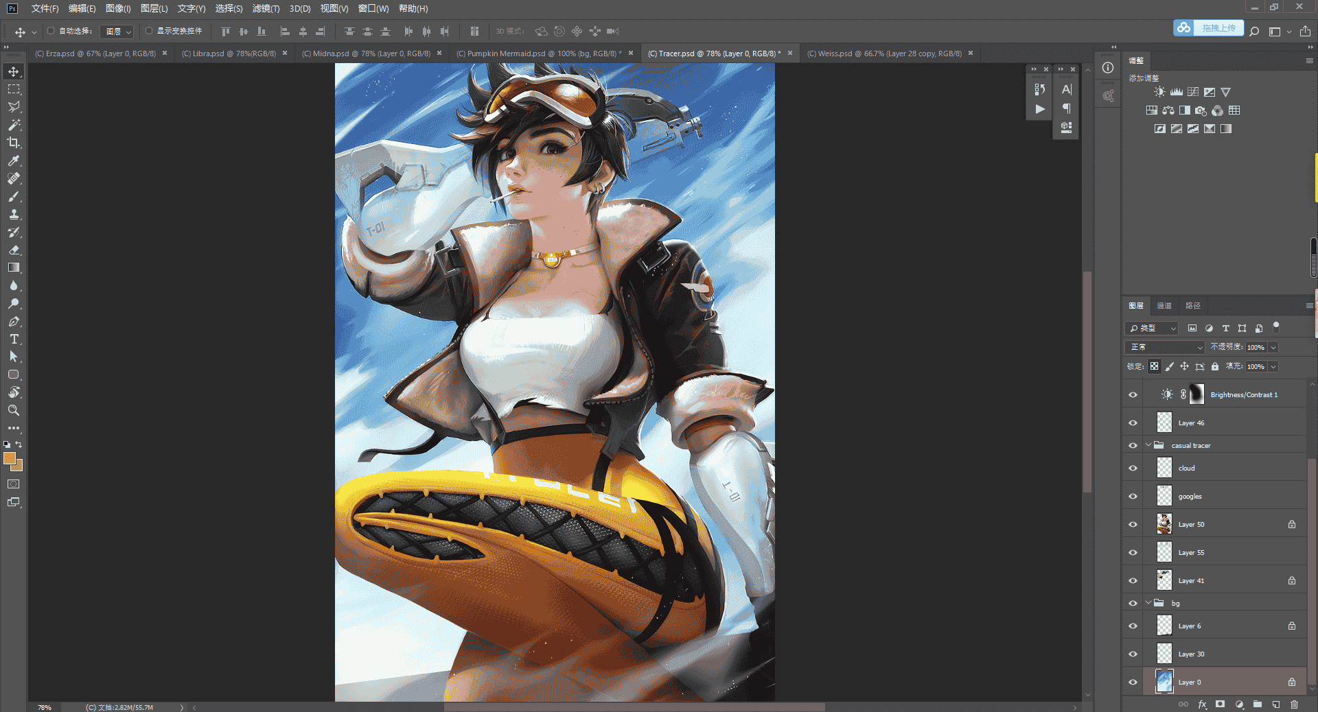Select the Zoom tool

pyautogui.click(x=14, y=410)
